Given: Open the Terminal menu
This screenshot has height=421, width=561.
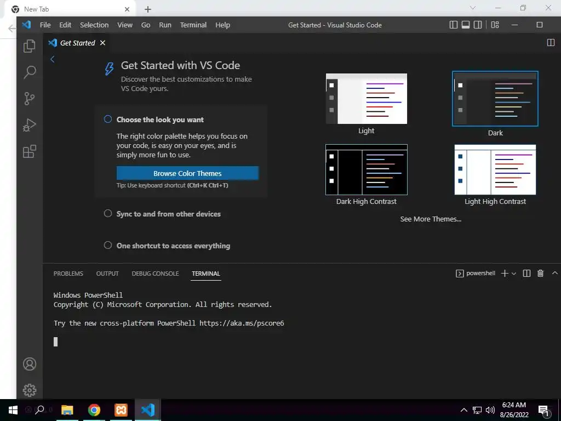Looking at the screenshot, I should [193, 25].
